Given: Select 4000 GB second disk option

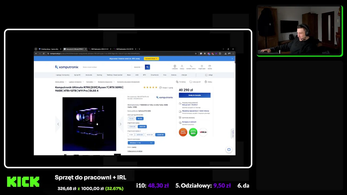Looking at the screenshot, I should pyautogui.click(x=140, y=135).
